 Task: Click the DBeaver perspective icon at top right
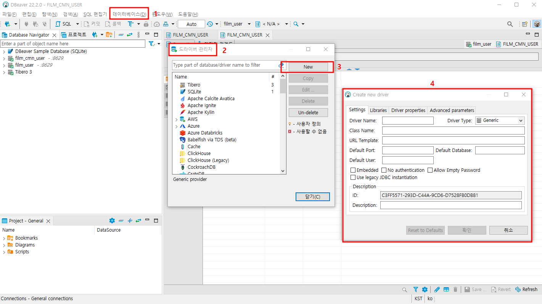pyautogui.click(x=537, y=24)
